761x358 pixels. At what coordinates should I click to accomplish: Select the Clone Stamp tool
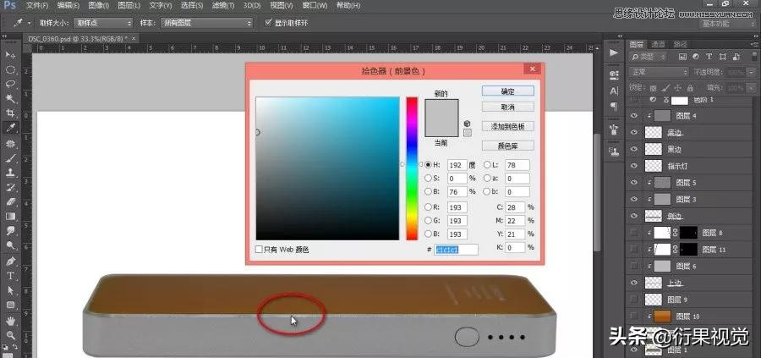(10, 173)
